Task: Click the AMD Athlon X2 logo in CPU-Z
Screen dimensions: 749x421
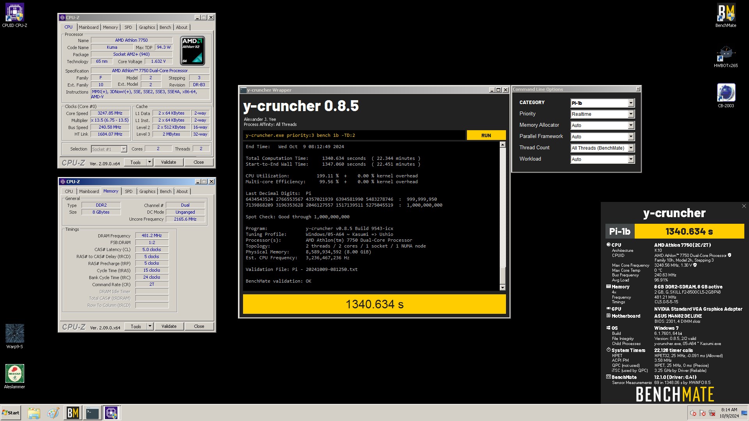Action: click(x=192, y=51)
